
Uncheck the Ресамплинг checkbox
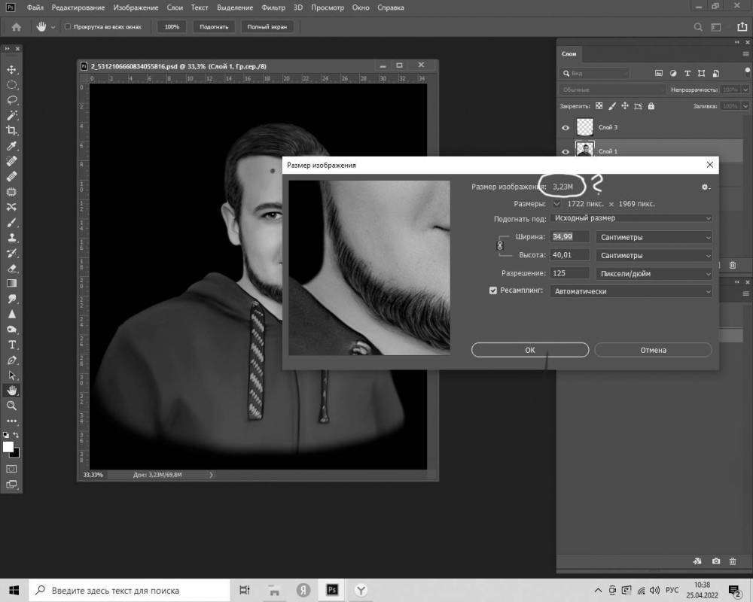[493, 291]
